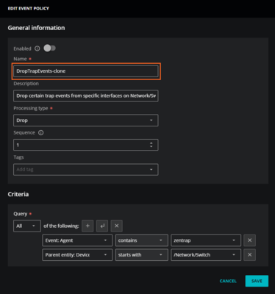Add a new query condition with plus icon
Viewport: 275px width, 294px height.
[87, 226]
